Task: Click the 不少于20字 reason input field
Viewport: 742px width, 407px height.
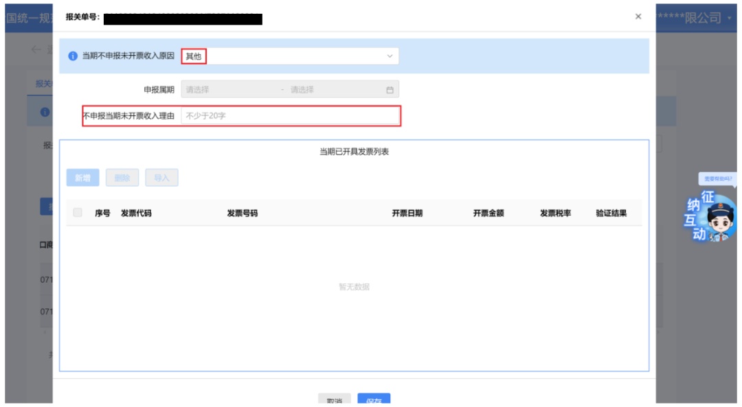Action: (290, 116)
